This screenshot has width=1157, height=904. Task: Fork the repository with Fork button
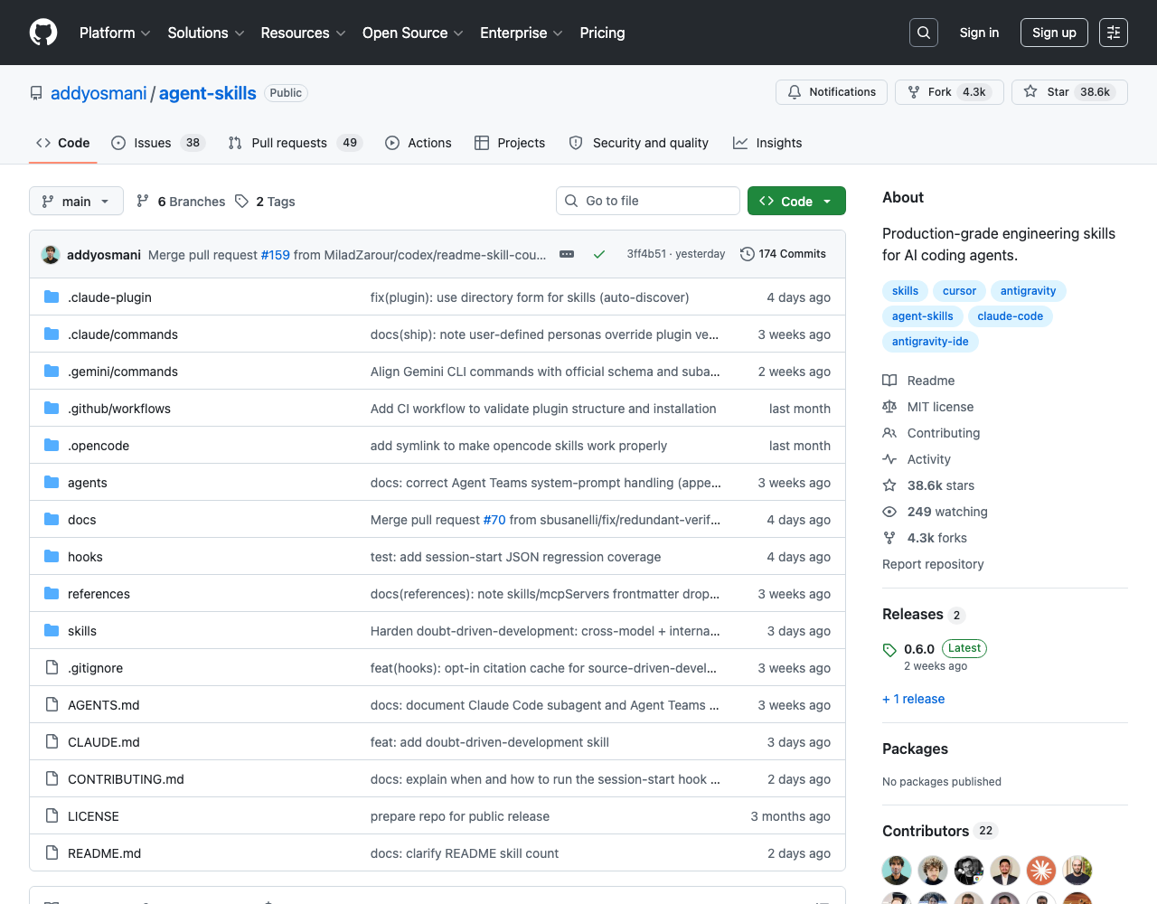pyautogui.click(x=949, y=92)
